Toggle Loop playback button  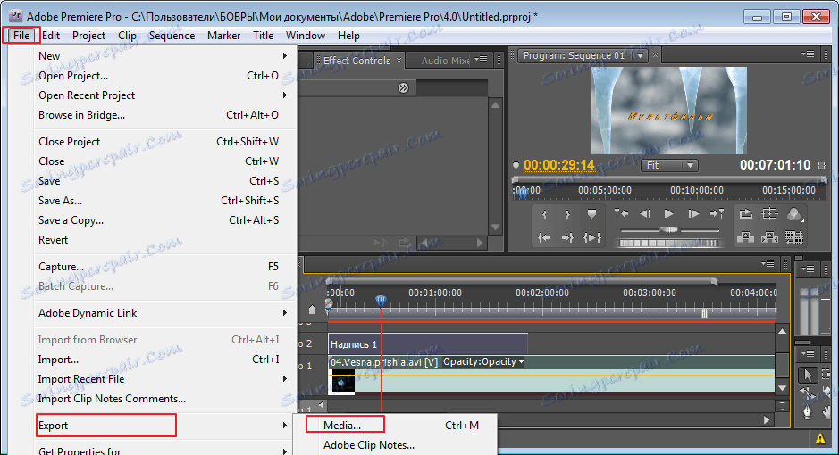point(745,214)
